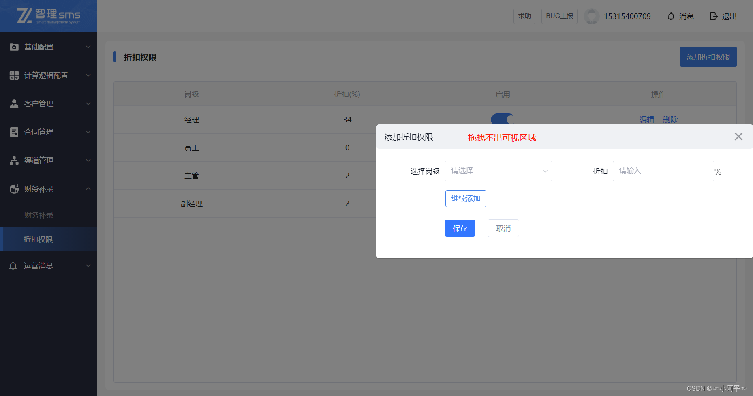Click the discount value 34
The image size is (753, 396).
[347, 120]
